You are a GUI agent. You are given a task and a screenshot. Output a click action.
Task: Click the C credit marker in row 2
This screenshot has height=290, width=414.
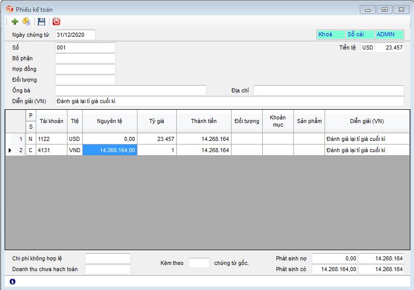click(x=31, y=150)
